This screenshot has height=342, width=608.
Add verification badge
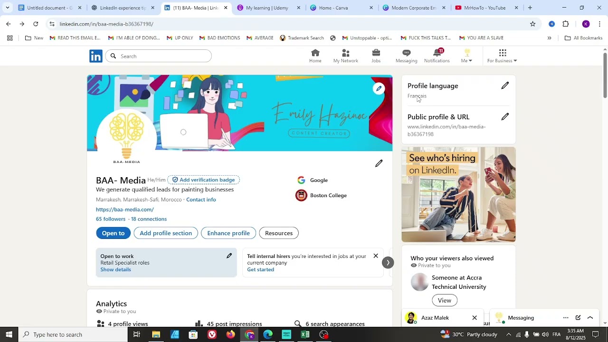click(x=204, y=180)
